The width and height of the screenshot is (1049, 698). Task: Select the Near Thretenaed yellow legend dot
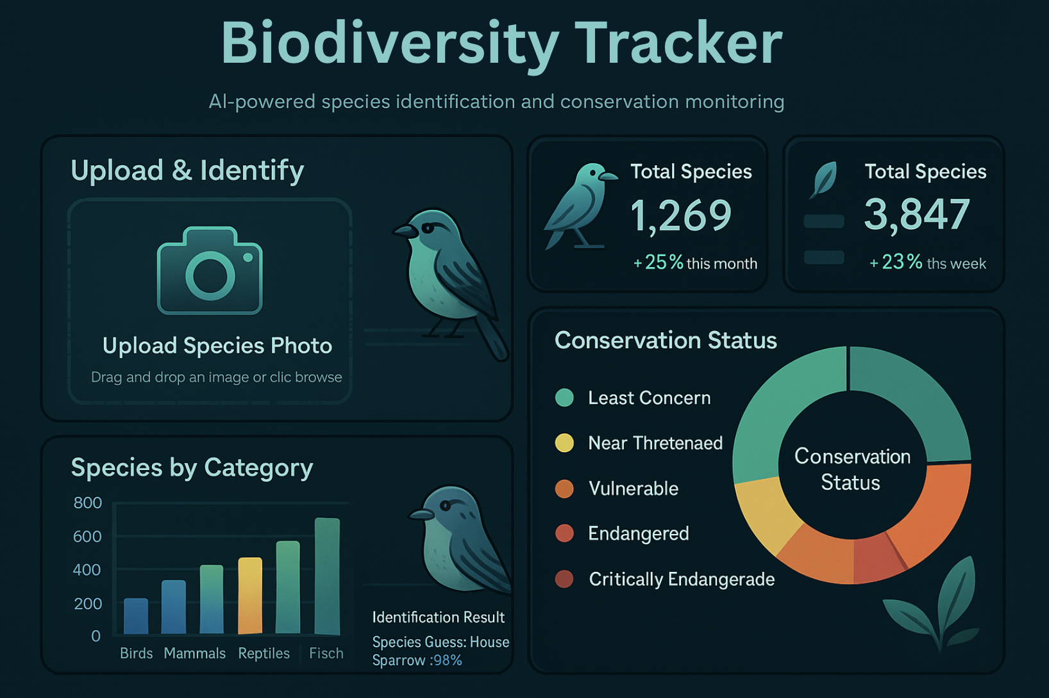click(x=564, y=443)
